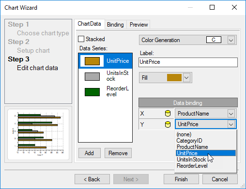Open the Fill color dropdown arrow
Viewport: 246px width, 189px height.
[186, 78]
